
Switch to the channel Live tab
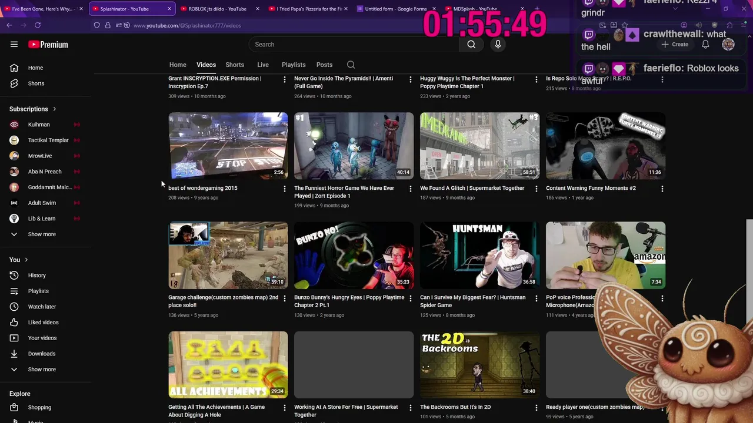point(263,65)
